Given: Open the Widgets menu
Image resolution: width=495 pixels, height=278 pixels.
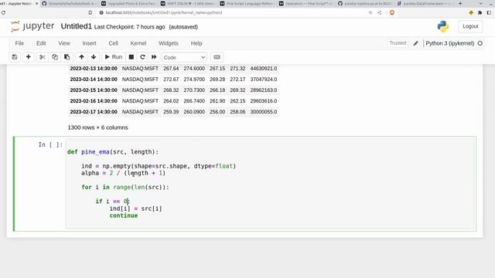Looking at the screenshot, I should tap(169, 43).
